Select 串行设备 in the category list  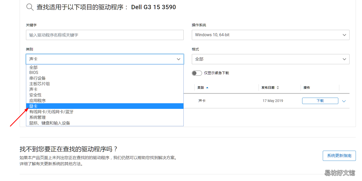105,78
